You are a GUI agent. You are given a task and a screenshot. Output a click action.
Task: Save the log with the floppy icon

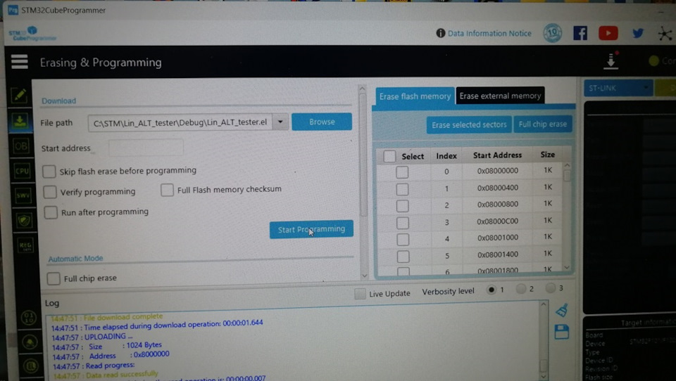tap(562, 332)
